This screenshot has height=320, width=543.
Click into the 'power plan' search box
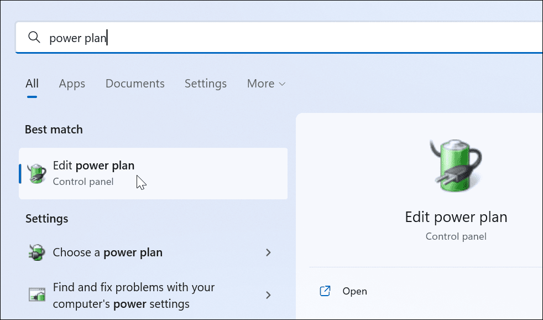pos(276,38)
